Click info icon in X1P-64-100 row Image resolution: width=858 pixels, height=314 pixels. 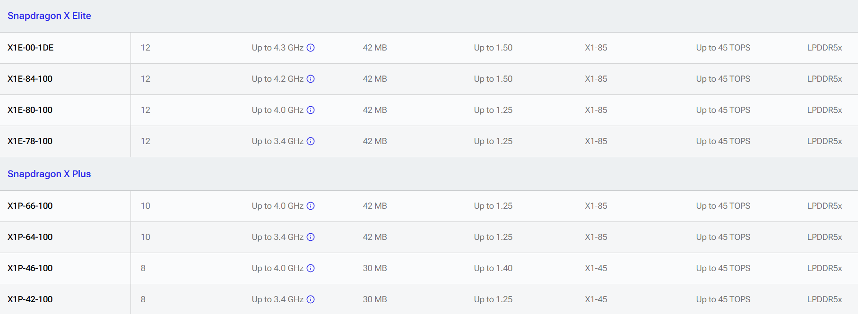coord(311,237)
